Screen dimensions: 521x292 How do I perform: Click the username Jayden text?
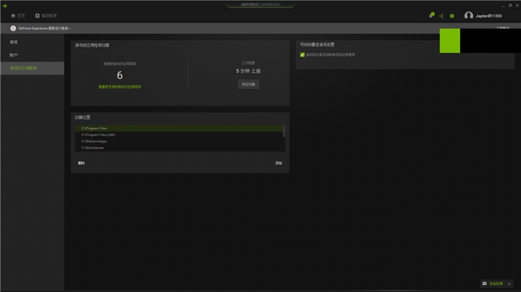pyautogui.click(x=488, y=16)
